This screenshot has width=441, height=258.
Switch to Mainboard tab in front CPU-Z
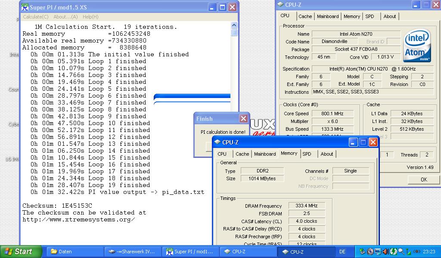point(265,154)
